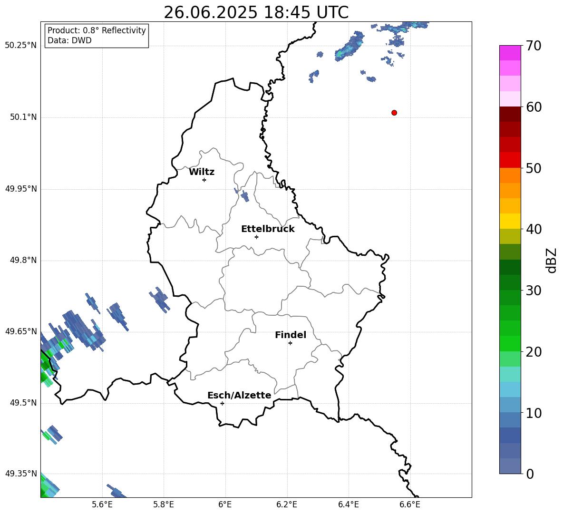Click the Findel station label
This screenshot has height=514, width=563.
(x=291, y=335)
